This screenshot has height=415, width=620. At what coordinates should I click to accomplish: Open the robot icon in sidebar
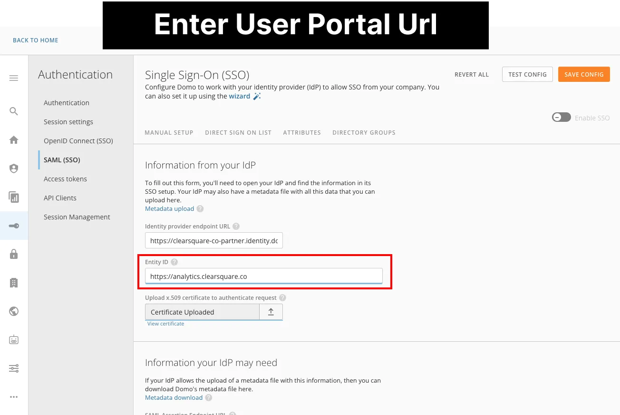coord(14,340)
